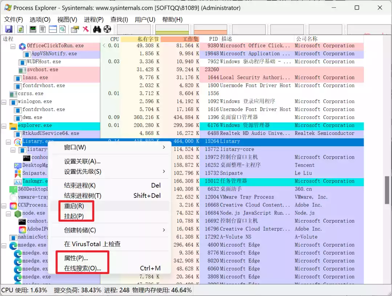Collapse the CCXProcess tree node
This screenshot has height=296, width=392.
coord(4,206)
